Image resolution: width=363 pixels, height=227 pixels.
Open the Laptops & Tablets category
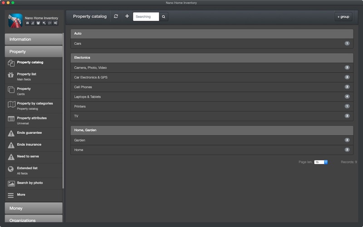click(88, 97)
